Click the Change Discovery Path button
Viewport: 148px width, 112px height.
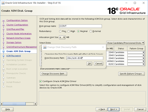pyautogui.click(x=54, y=74)
